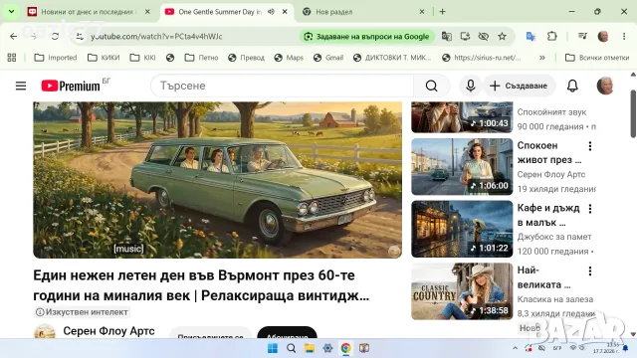
Task: Open File Explorer from the taskbar
Action: click(310, 348)
